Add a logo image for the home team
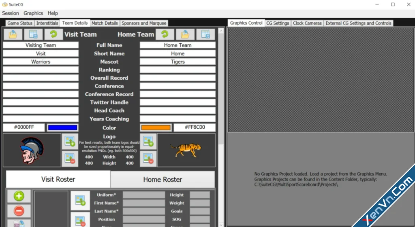The image size is (415, 227). (x=148, y=141)
